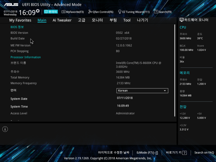The width and height of the screenshot is (216, 162).
Task: Click the main panel vertical scrollbar
Action: tap(175, 71)
